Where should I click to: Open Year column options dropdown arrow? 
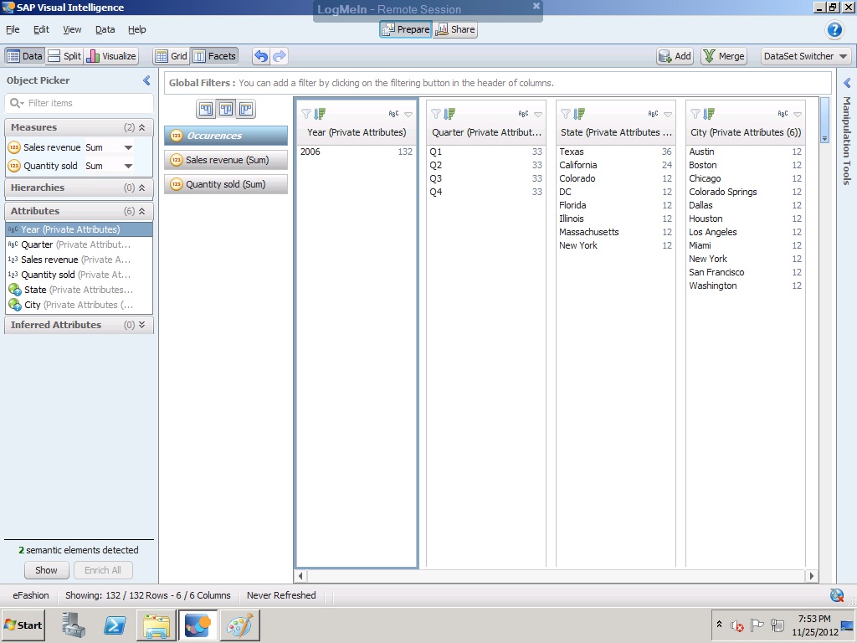coord(408,114)
